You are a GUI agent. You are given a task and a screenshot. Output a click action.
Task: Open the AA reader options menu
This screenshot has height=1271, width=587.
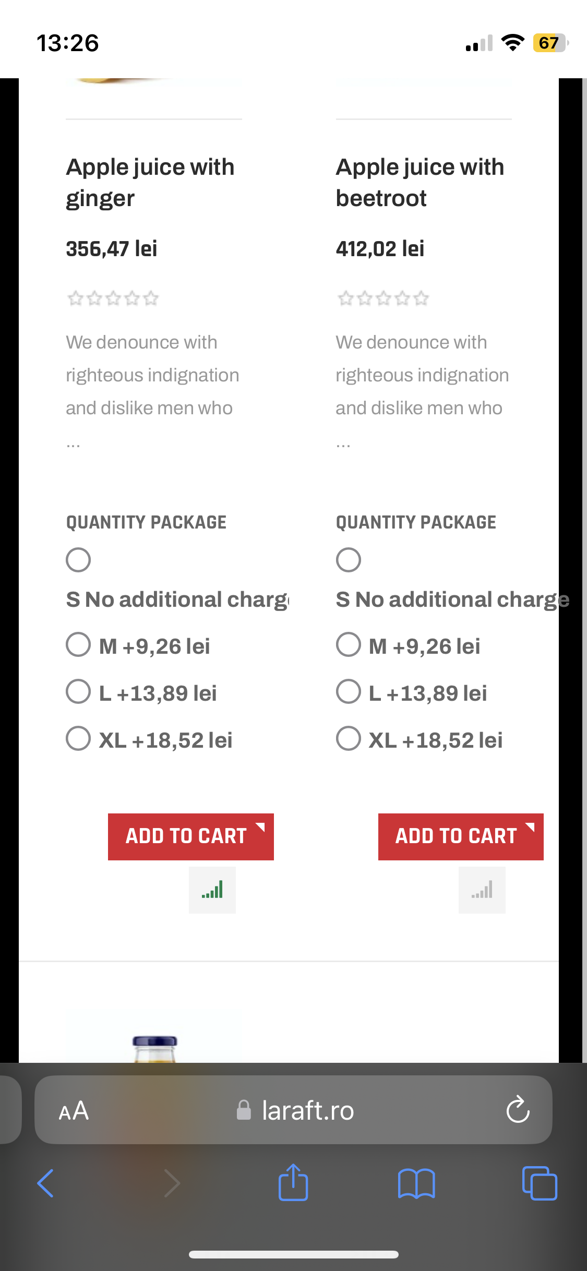coord(74,1111)
